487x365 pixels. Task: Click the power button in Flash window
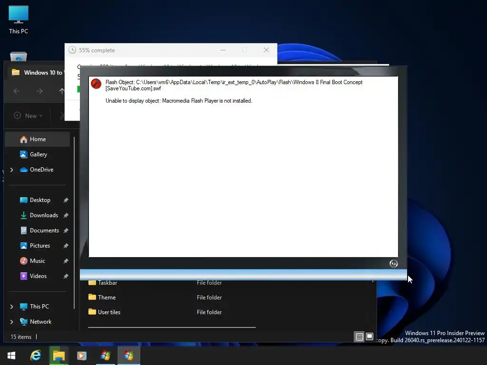[x=393, y=263]
